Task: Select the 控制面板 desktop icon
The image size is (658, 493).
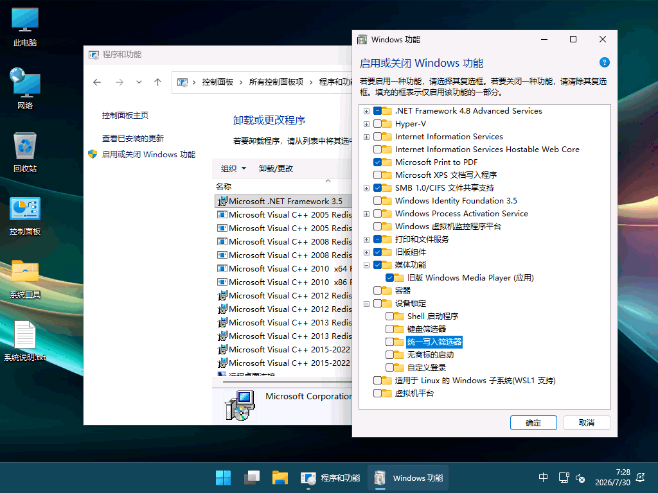Action: pyautogui.click(x=25, y=216)
